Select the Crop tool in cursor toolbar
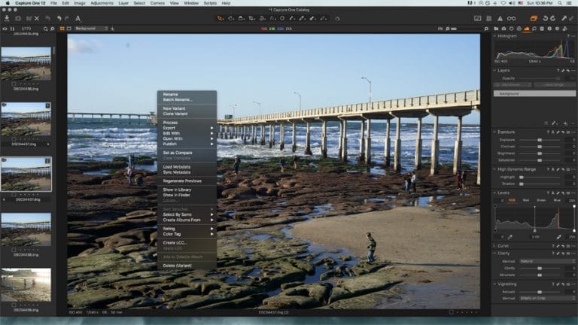This screenshot has height=325, width=578. 252,18
